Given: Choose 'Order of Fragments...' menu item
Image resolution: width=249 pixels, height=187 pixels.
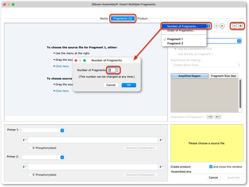Looking at the screenshot, I should [184, 31].
